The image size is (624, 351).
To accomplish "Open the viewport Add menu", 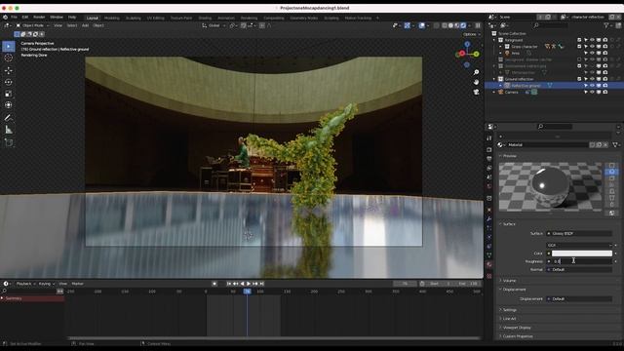I will (85, 25).
